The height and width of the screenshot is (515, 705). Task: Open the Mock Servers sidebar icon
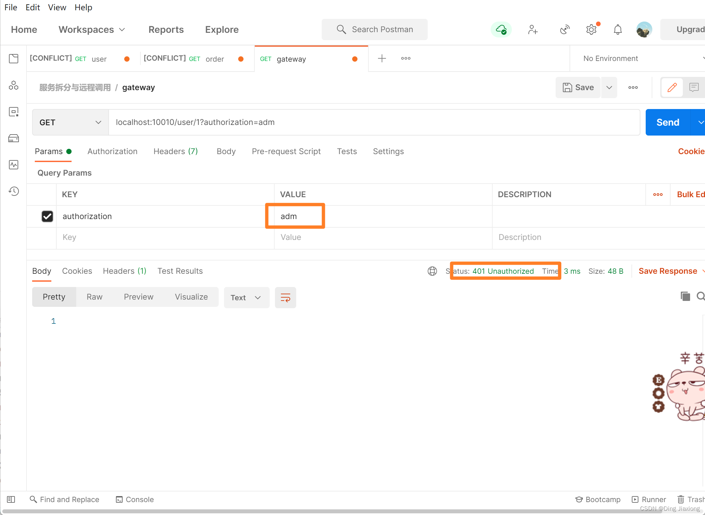[14, 138]
